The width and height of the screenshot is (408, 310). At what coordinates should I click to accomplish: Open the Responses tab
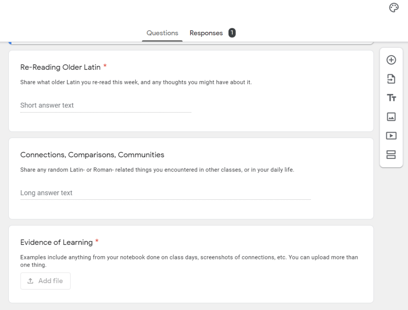tap(206, 33)
